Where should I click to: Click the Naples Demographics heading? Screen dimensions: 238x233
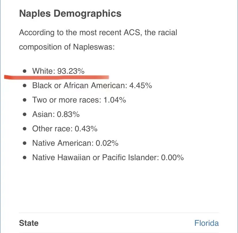[70, 13]
